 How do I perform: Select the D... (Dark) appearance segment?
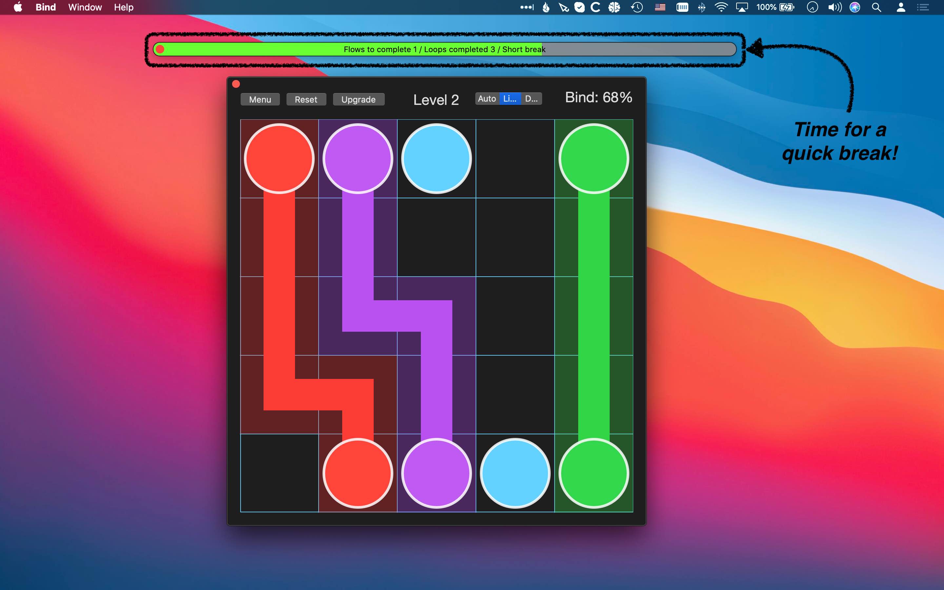pyautogui.click(x=531, y=99)
